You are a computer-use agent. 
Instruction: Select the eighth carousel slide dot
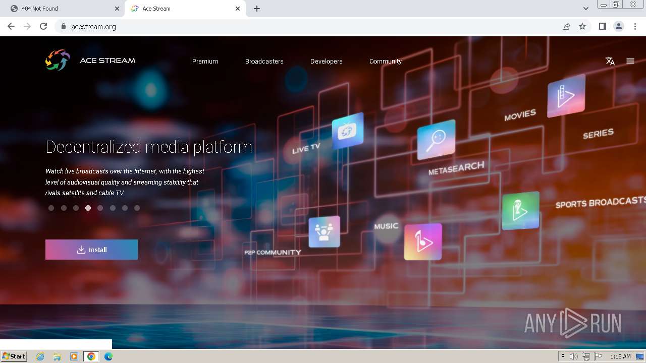tap(137, 208)
